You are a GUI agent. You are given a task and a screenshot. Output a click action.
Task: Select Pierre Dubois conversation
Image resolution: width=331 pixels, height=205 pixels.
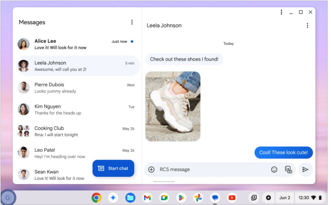tap(76, 88)
